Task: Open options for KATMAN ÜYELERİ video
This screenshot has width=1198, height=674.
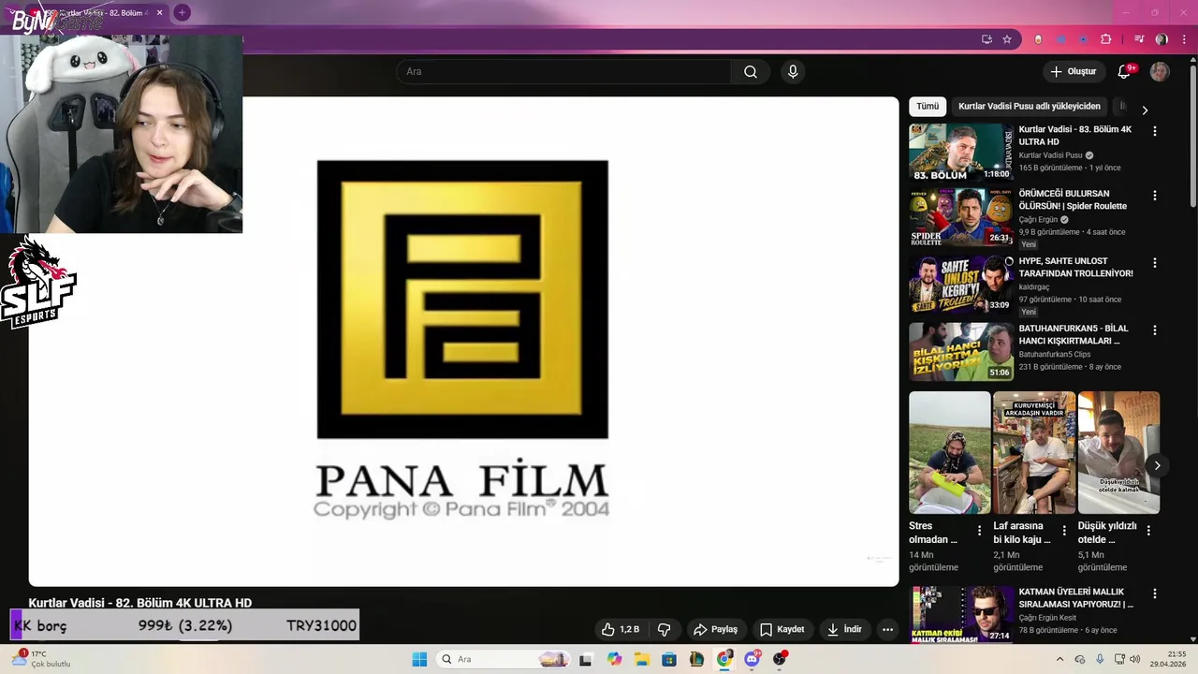Action: pos(1155,594)
